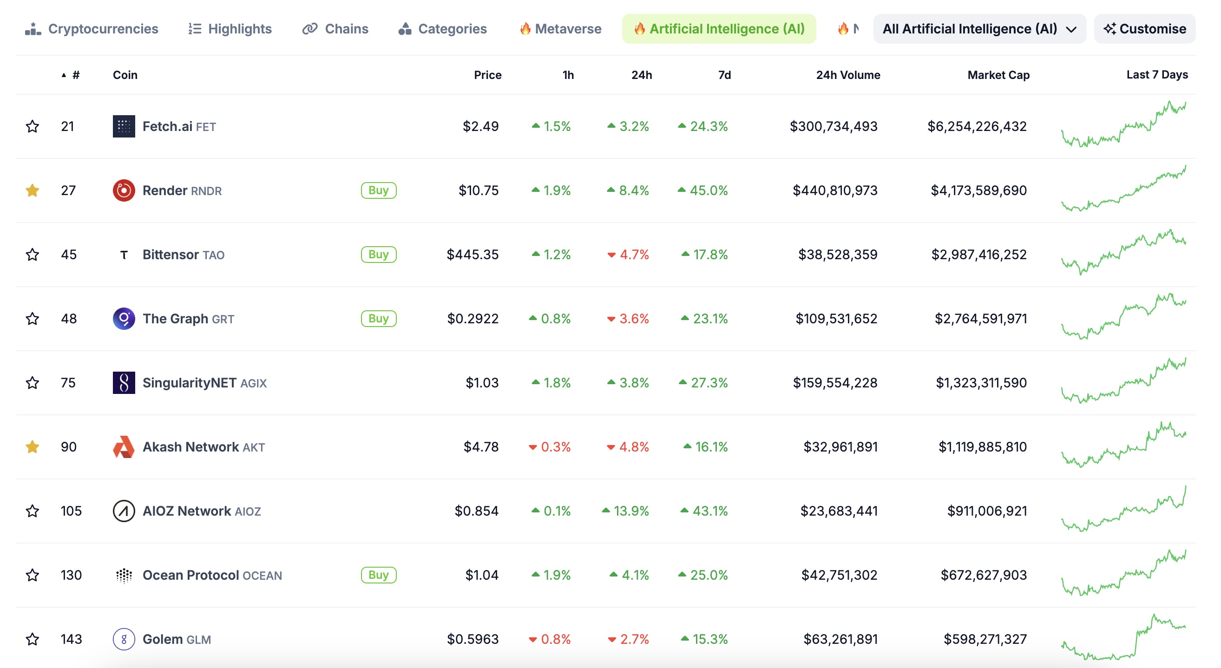Click the Customise button
Viewport: 1221px width, 668px height.
(x=1145, y=29)
